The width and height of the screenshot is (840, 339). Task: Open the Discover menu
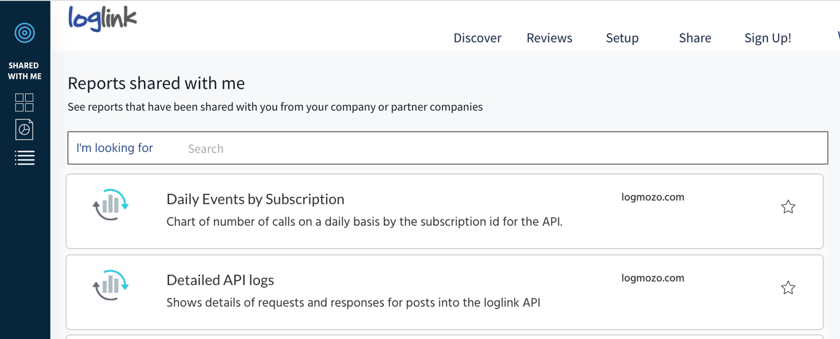477,38
